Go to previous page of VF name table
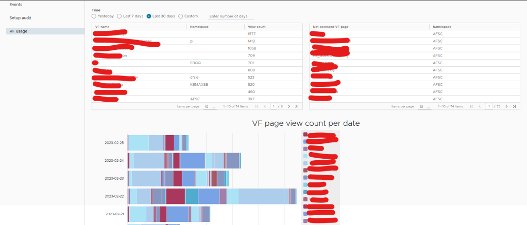The image size is (527, 225). (265, 106)
